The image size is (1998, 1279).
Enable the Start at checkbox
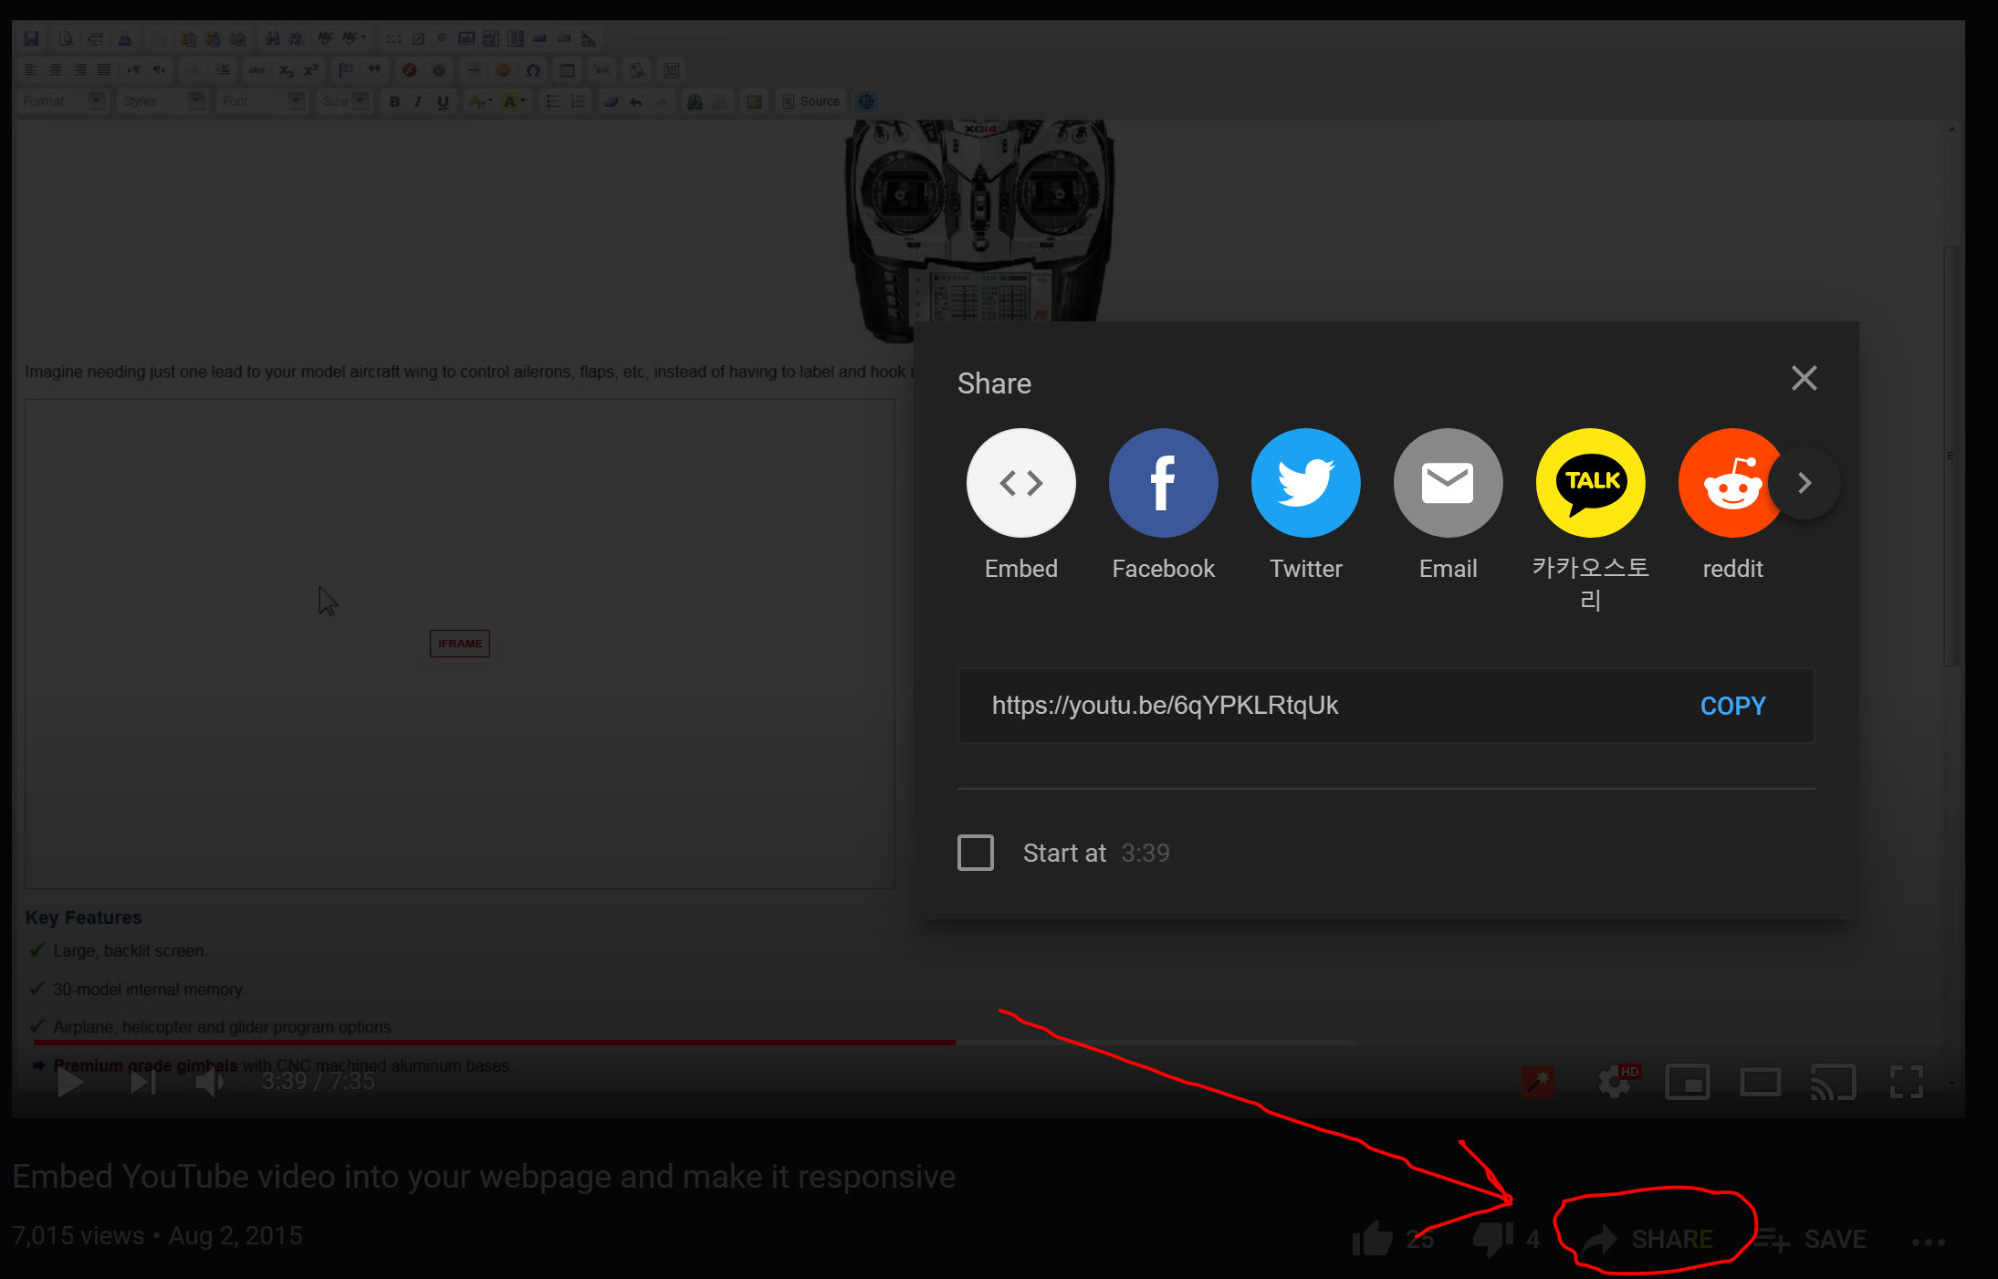(x=976, y=853)
